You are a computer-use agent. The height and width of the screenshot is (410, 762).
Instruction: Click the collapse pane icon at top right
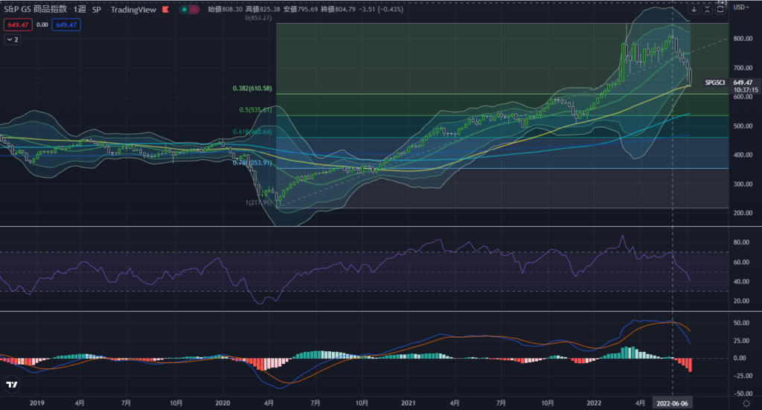click(x=708, y=10)
